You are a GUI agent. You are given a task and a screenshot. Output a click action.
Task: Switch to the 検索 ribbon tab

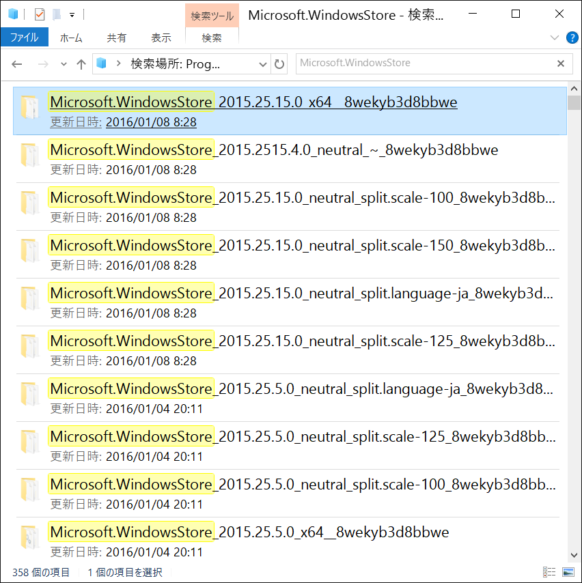click(x=212, y=38)
